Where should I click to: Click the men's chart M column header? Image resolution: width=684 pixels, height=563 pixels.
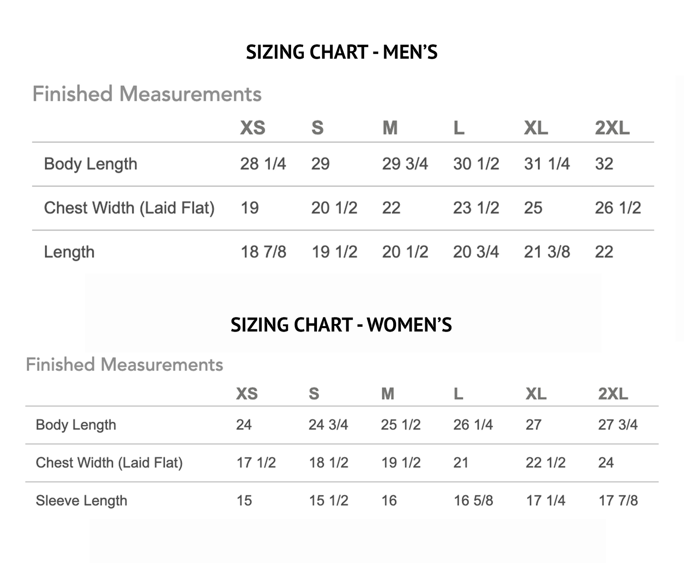[390, 128]
